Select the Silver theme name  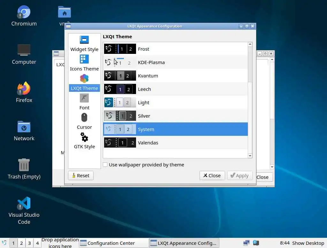pyautogui.click(x=144, y=116)
